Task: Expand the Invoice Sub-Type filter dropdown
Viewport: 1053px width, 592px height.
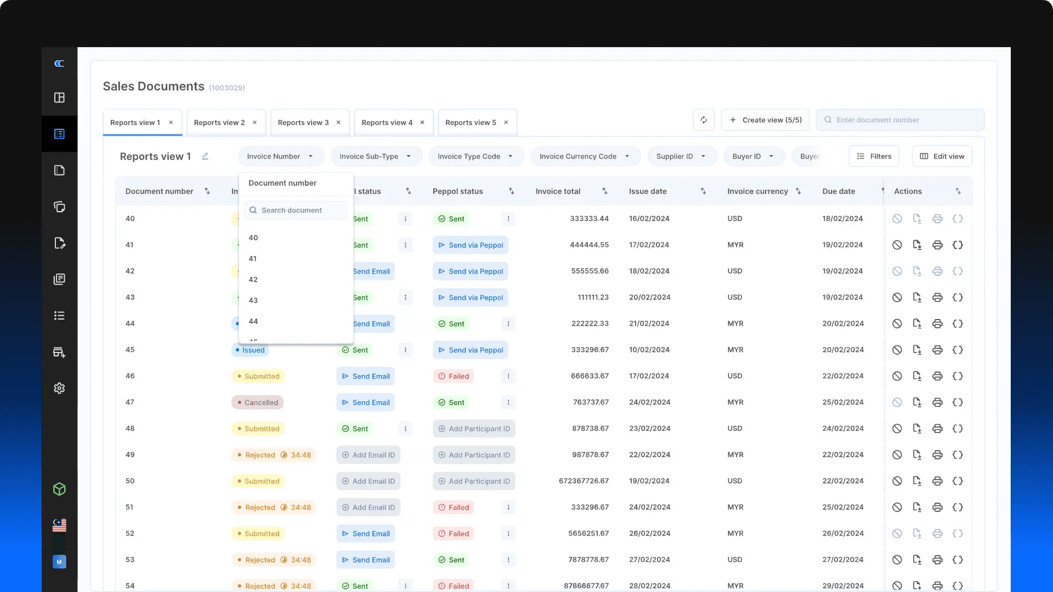Action: tap(375, 156)
